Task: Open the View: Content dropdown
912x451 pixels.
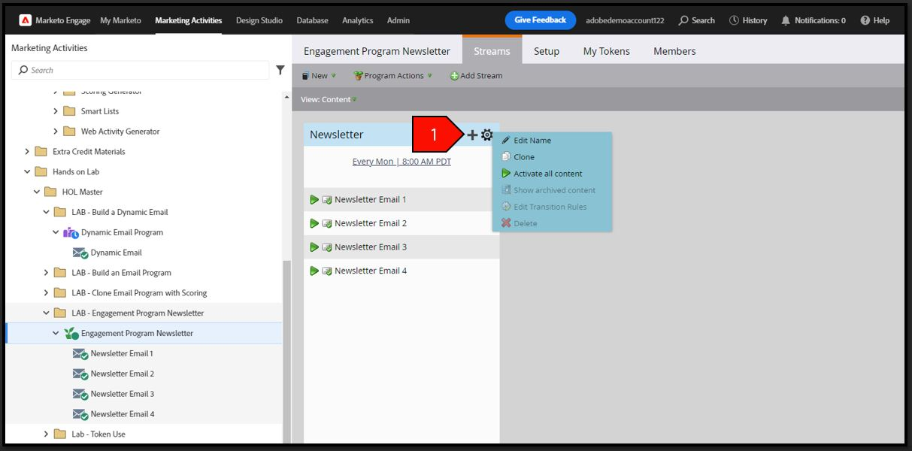Action: coord(329,99)
